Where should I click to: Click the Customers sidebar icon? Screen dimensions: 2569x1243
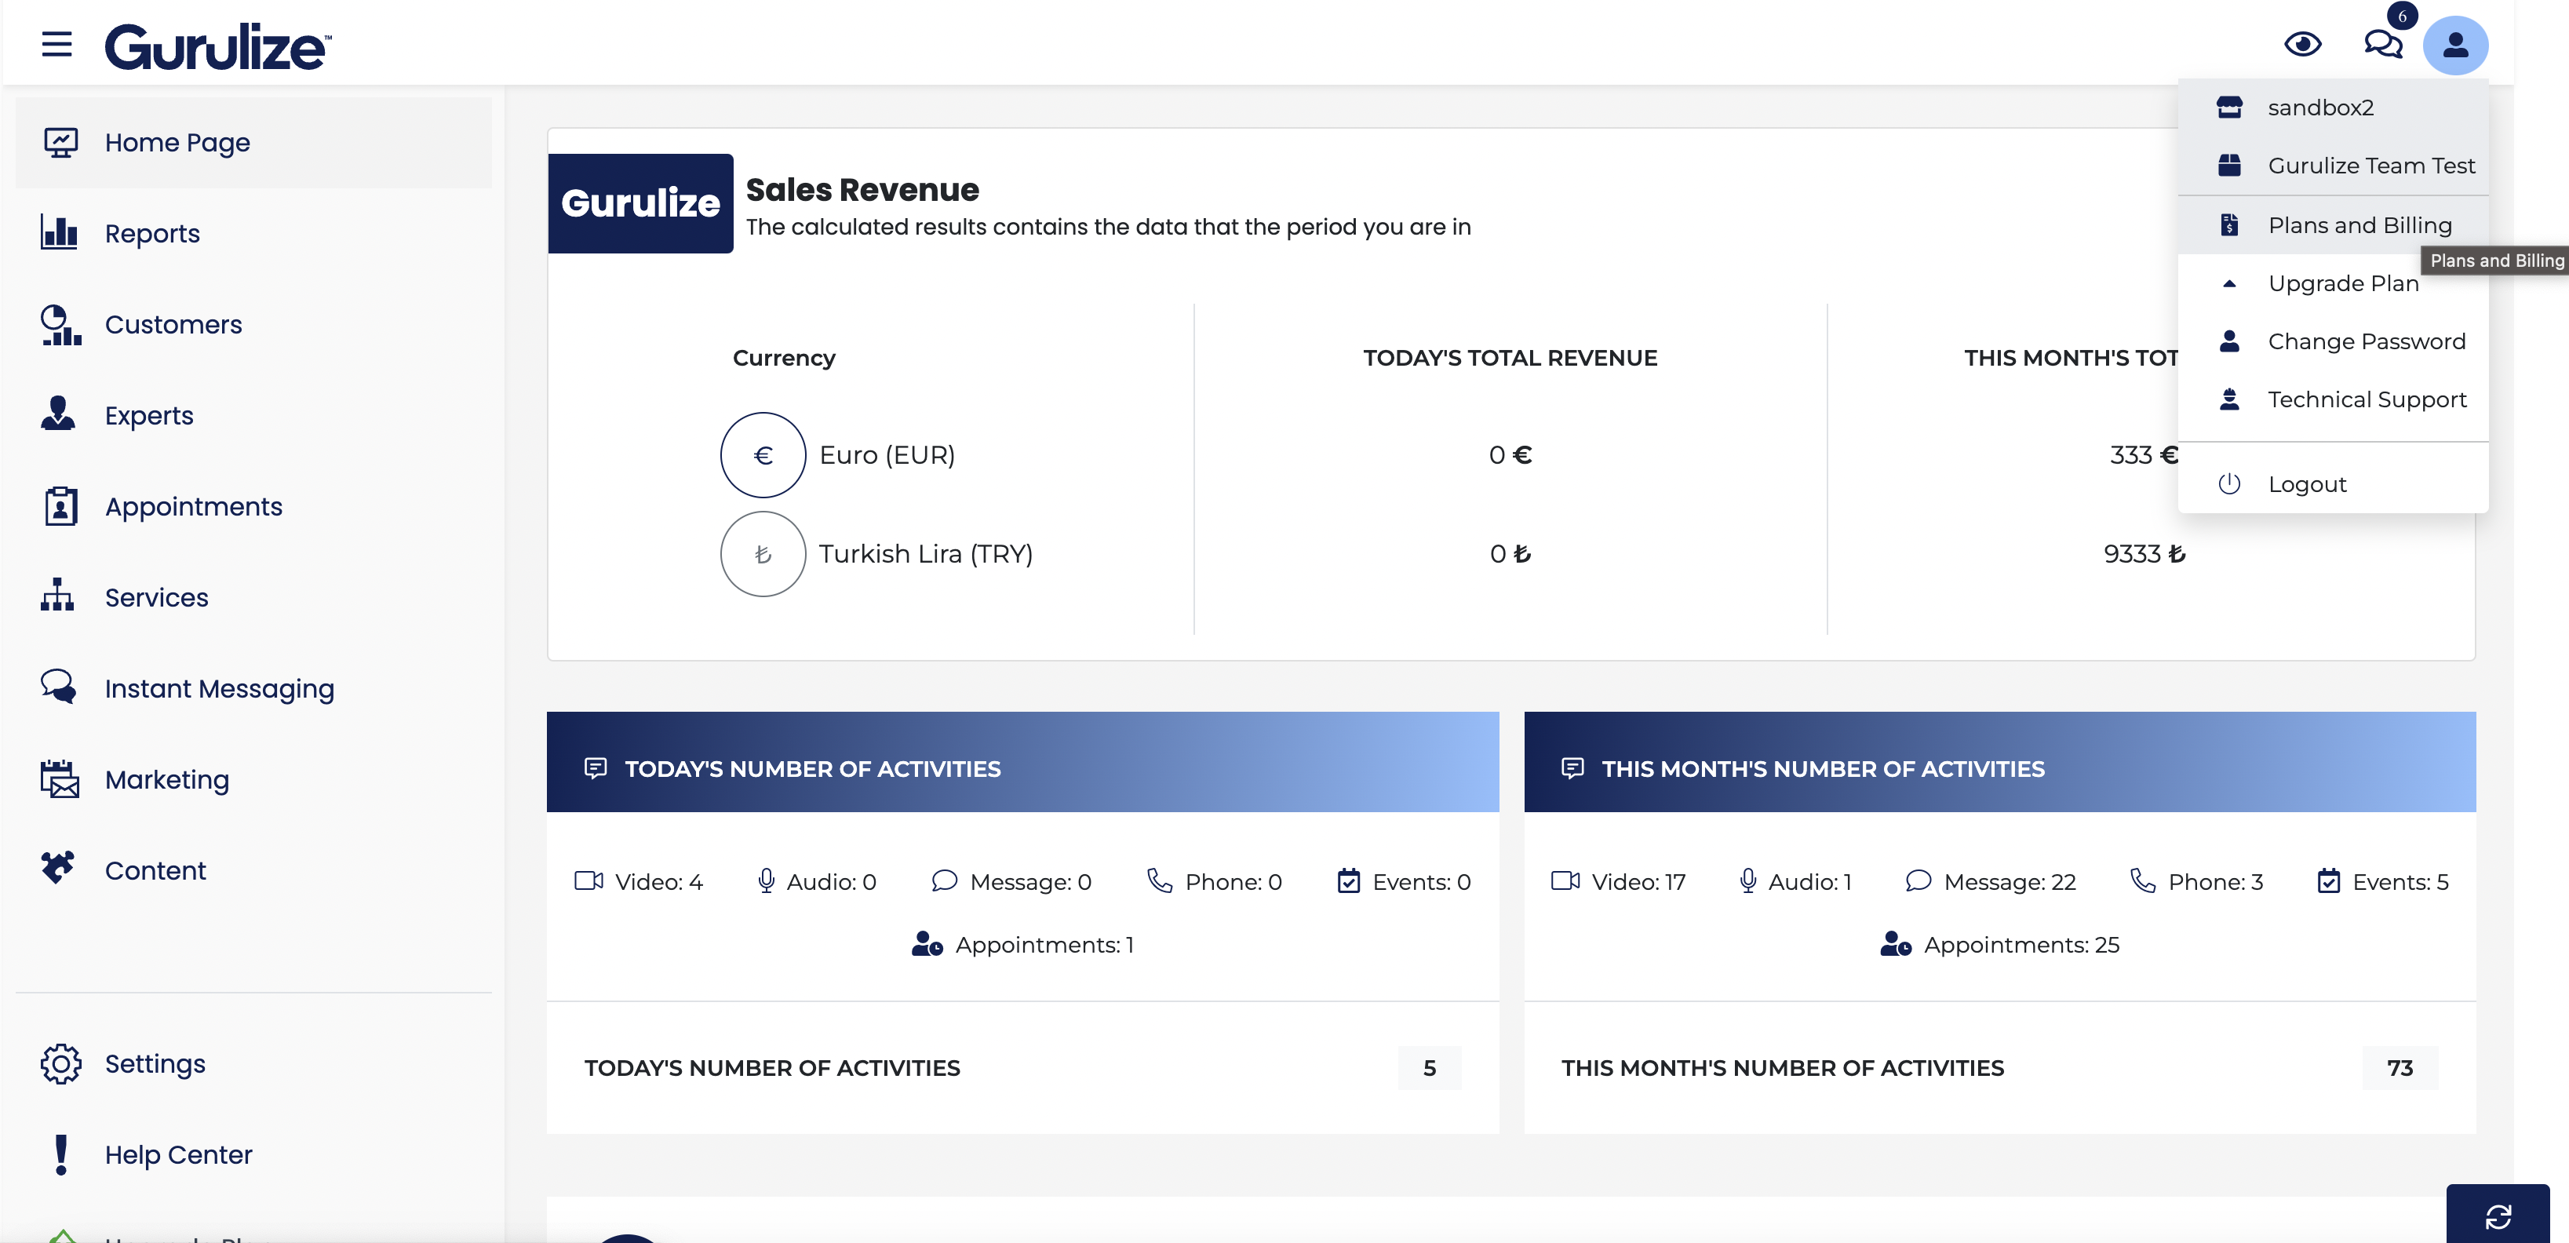click(x=60, y=324)
